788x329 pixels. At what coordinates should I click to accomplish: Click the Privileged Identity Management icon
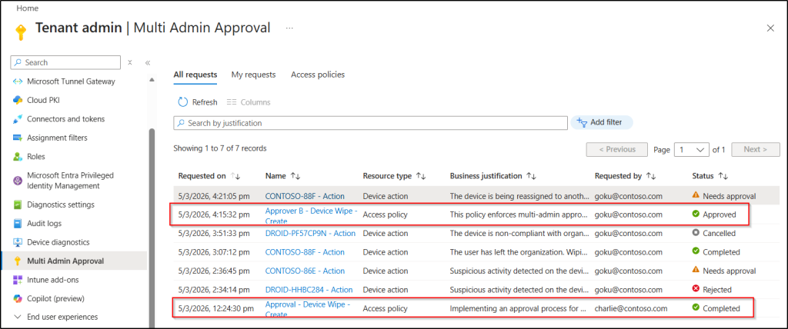click(x=18, y=181)
